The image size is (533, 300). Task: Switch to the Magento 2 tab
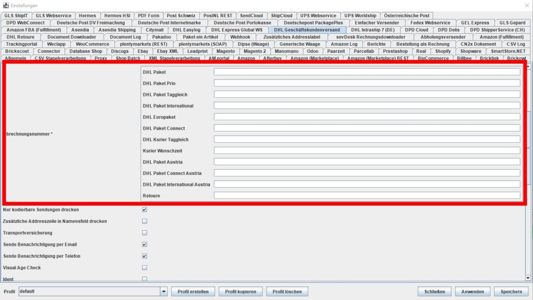click(255, 52)
